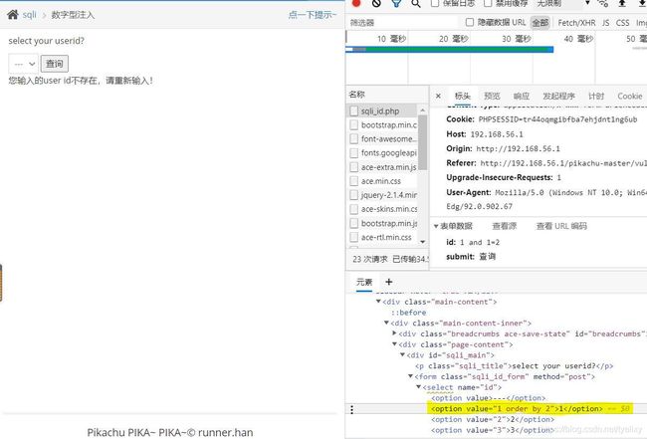
Task: Tick the hide data URL checkbox
Action: 469,22
